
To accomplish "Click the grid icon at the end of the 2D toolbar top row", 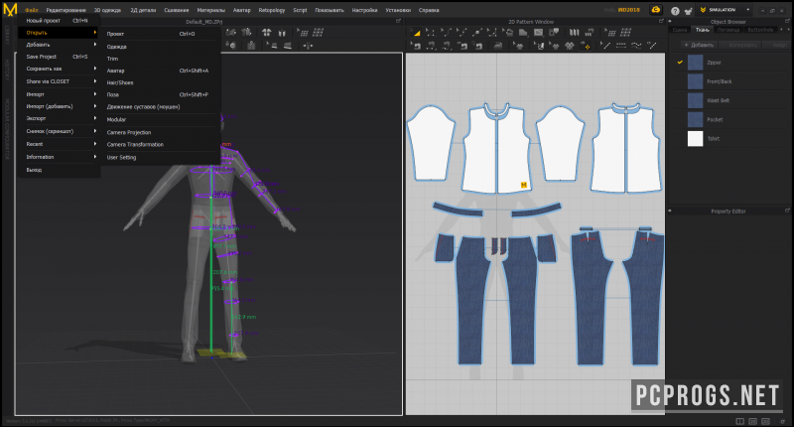I will coord(626,33).
